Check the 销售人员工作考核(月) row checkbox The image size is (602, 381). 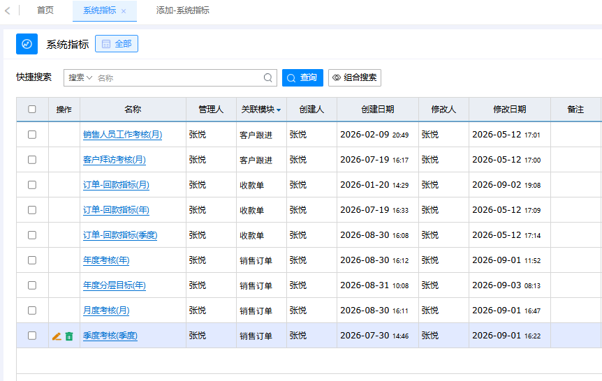click(x=32, y=135)
